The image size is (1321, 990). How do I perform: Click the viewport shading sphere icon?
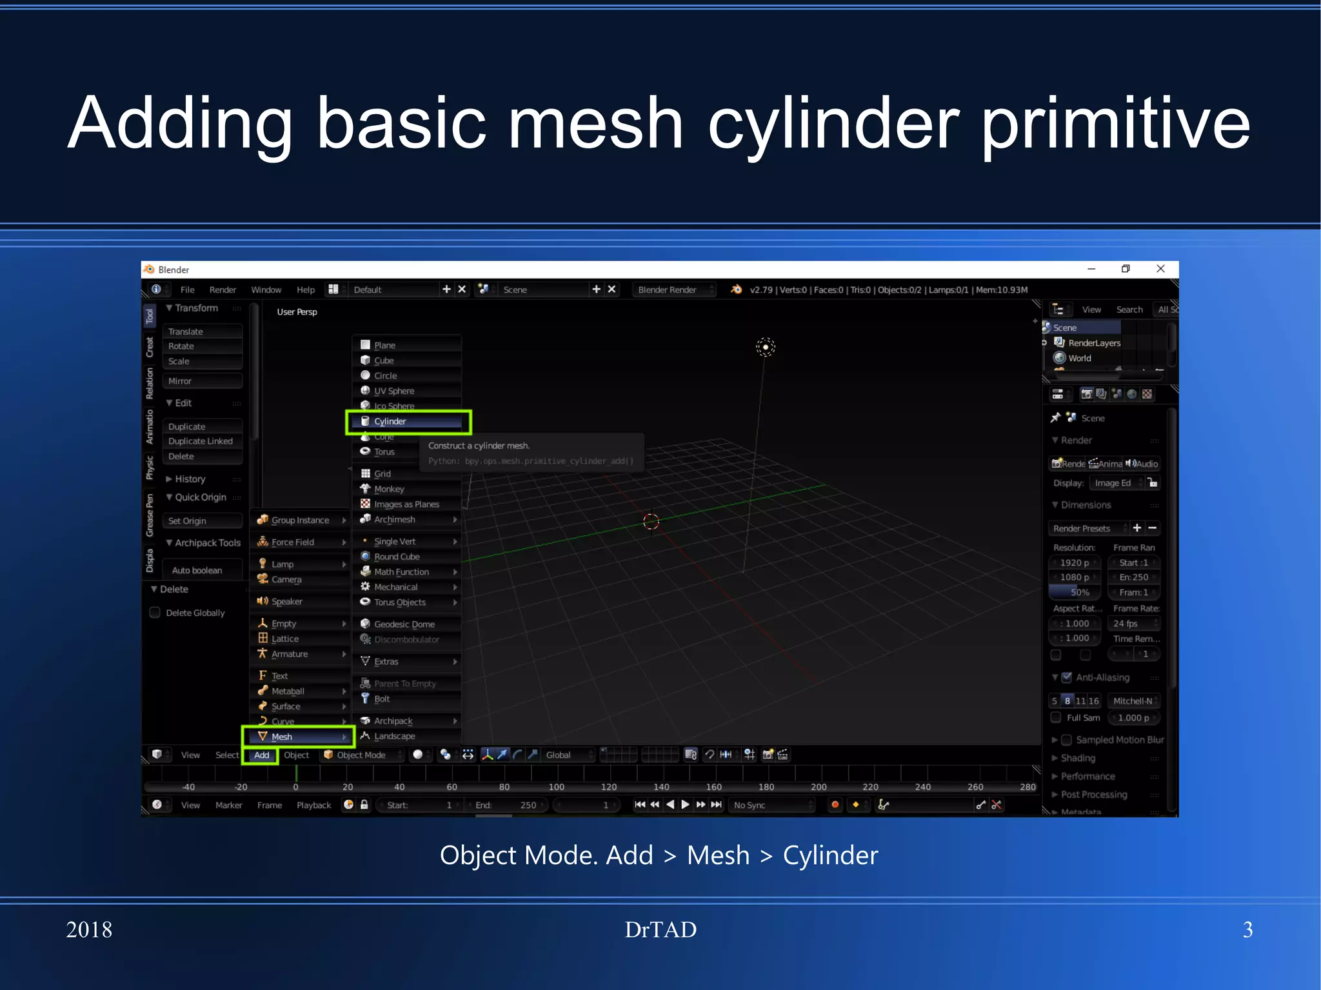[x=418, y=755]
